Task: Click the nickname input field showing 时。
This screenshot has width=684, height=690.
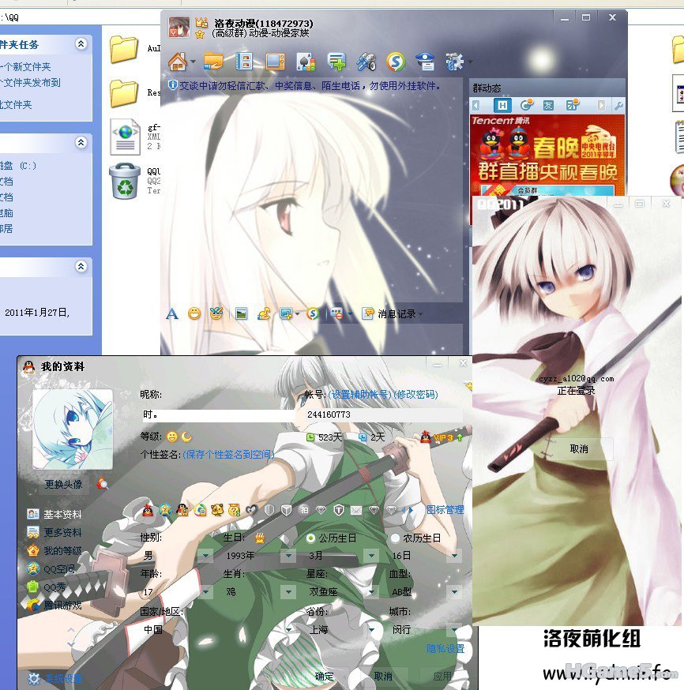Action: tap(218, 414)
